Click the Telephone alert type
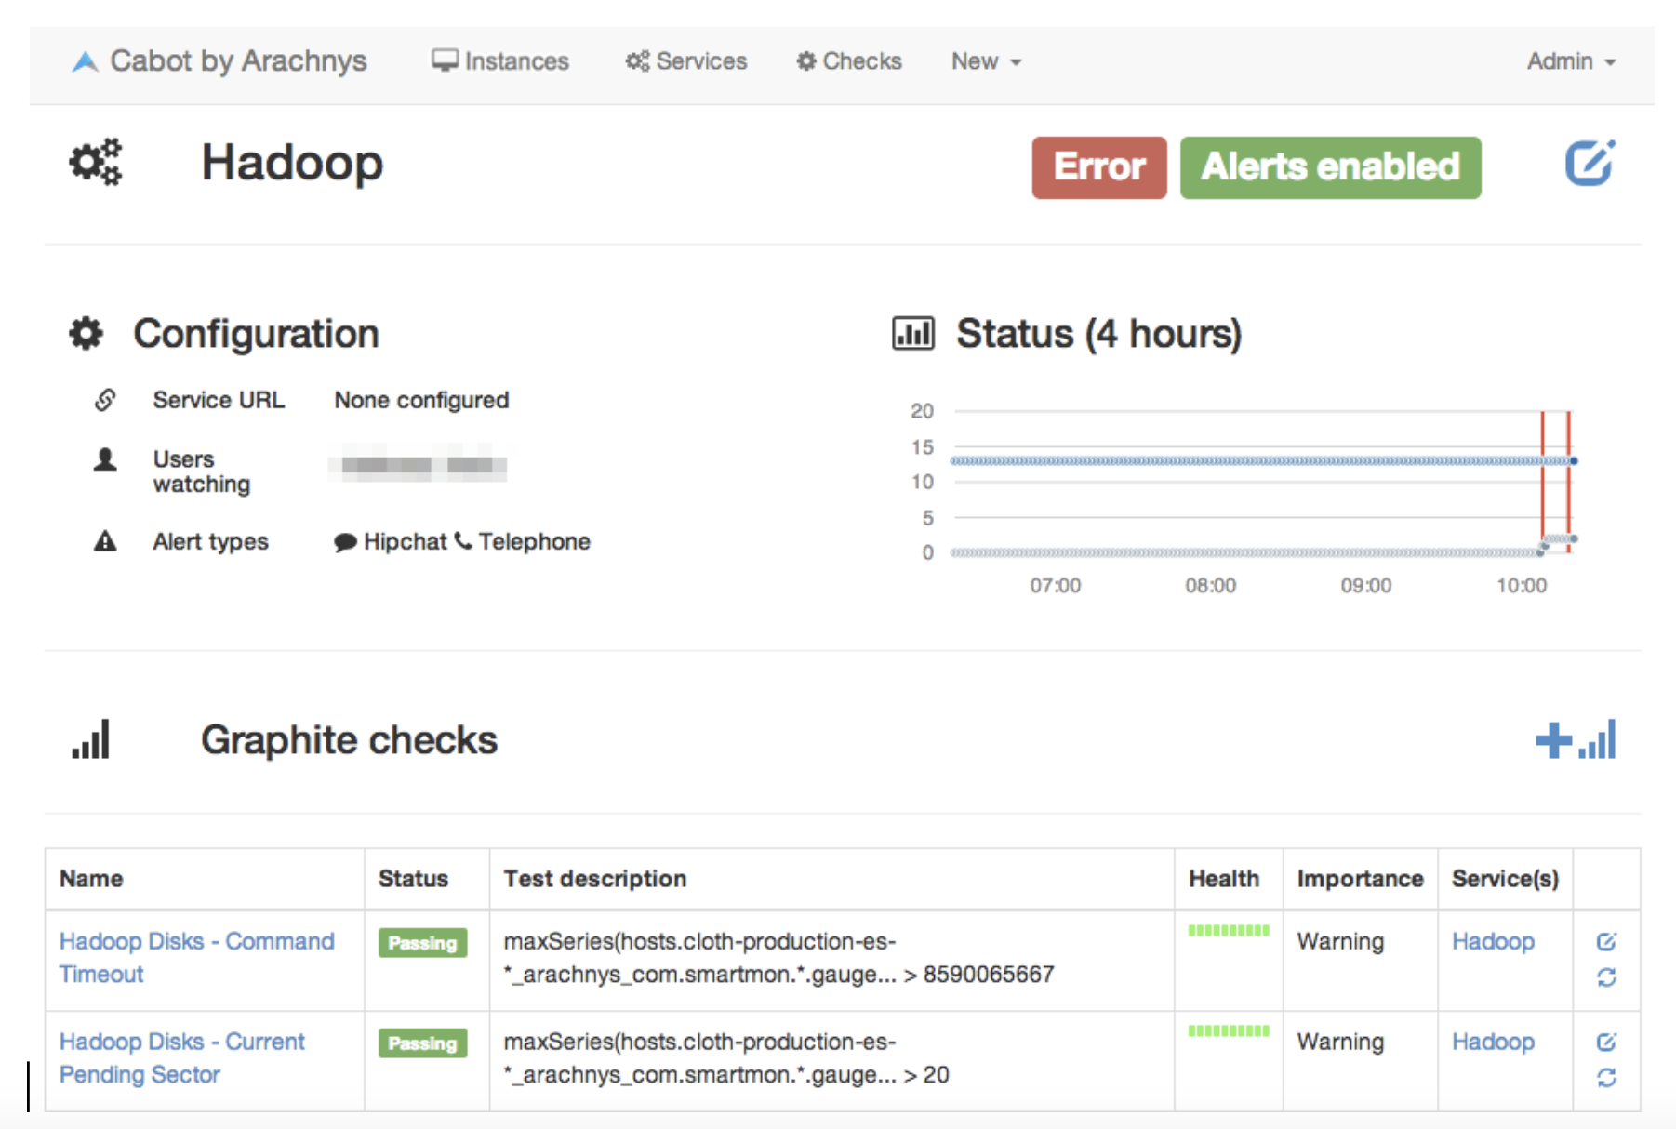This screenshot has height=1129, width=1676. pos(523,541)
